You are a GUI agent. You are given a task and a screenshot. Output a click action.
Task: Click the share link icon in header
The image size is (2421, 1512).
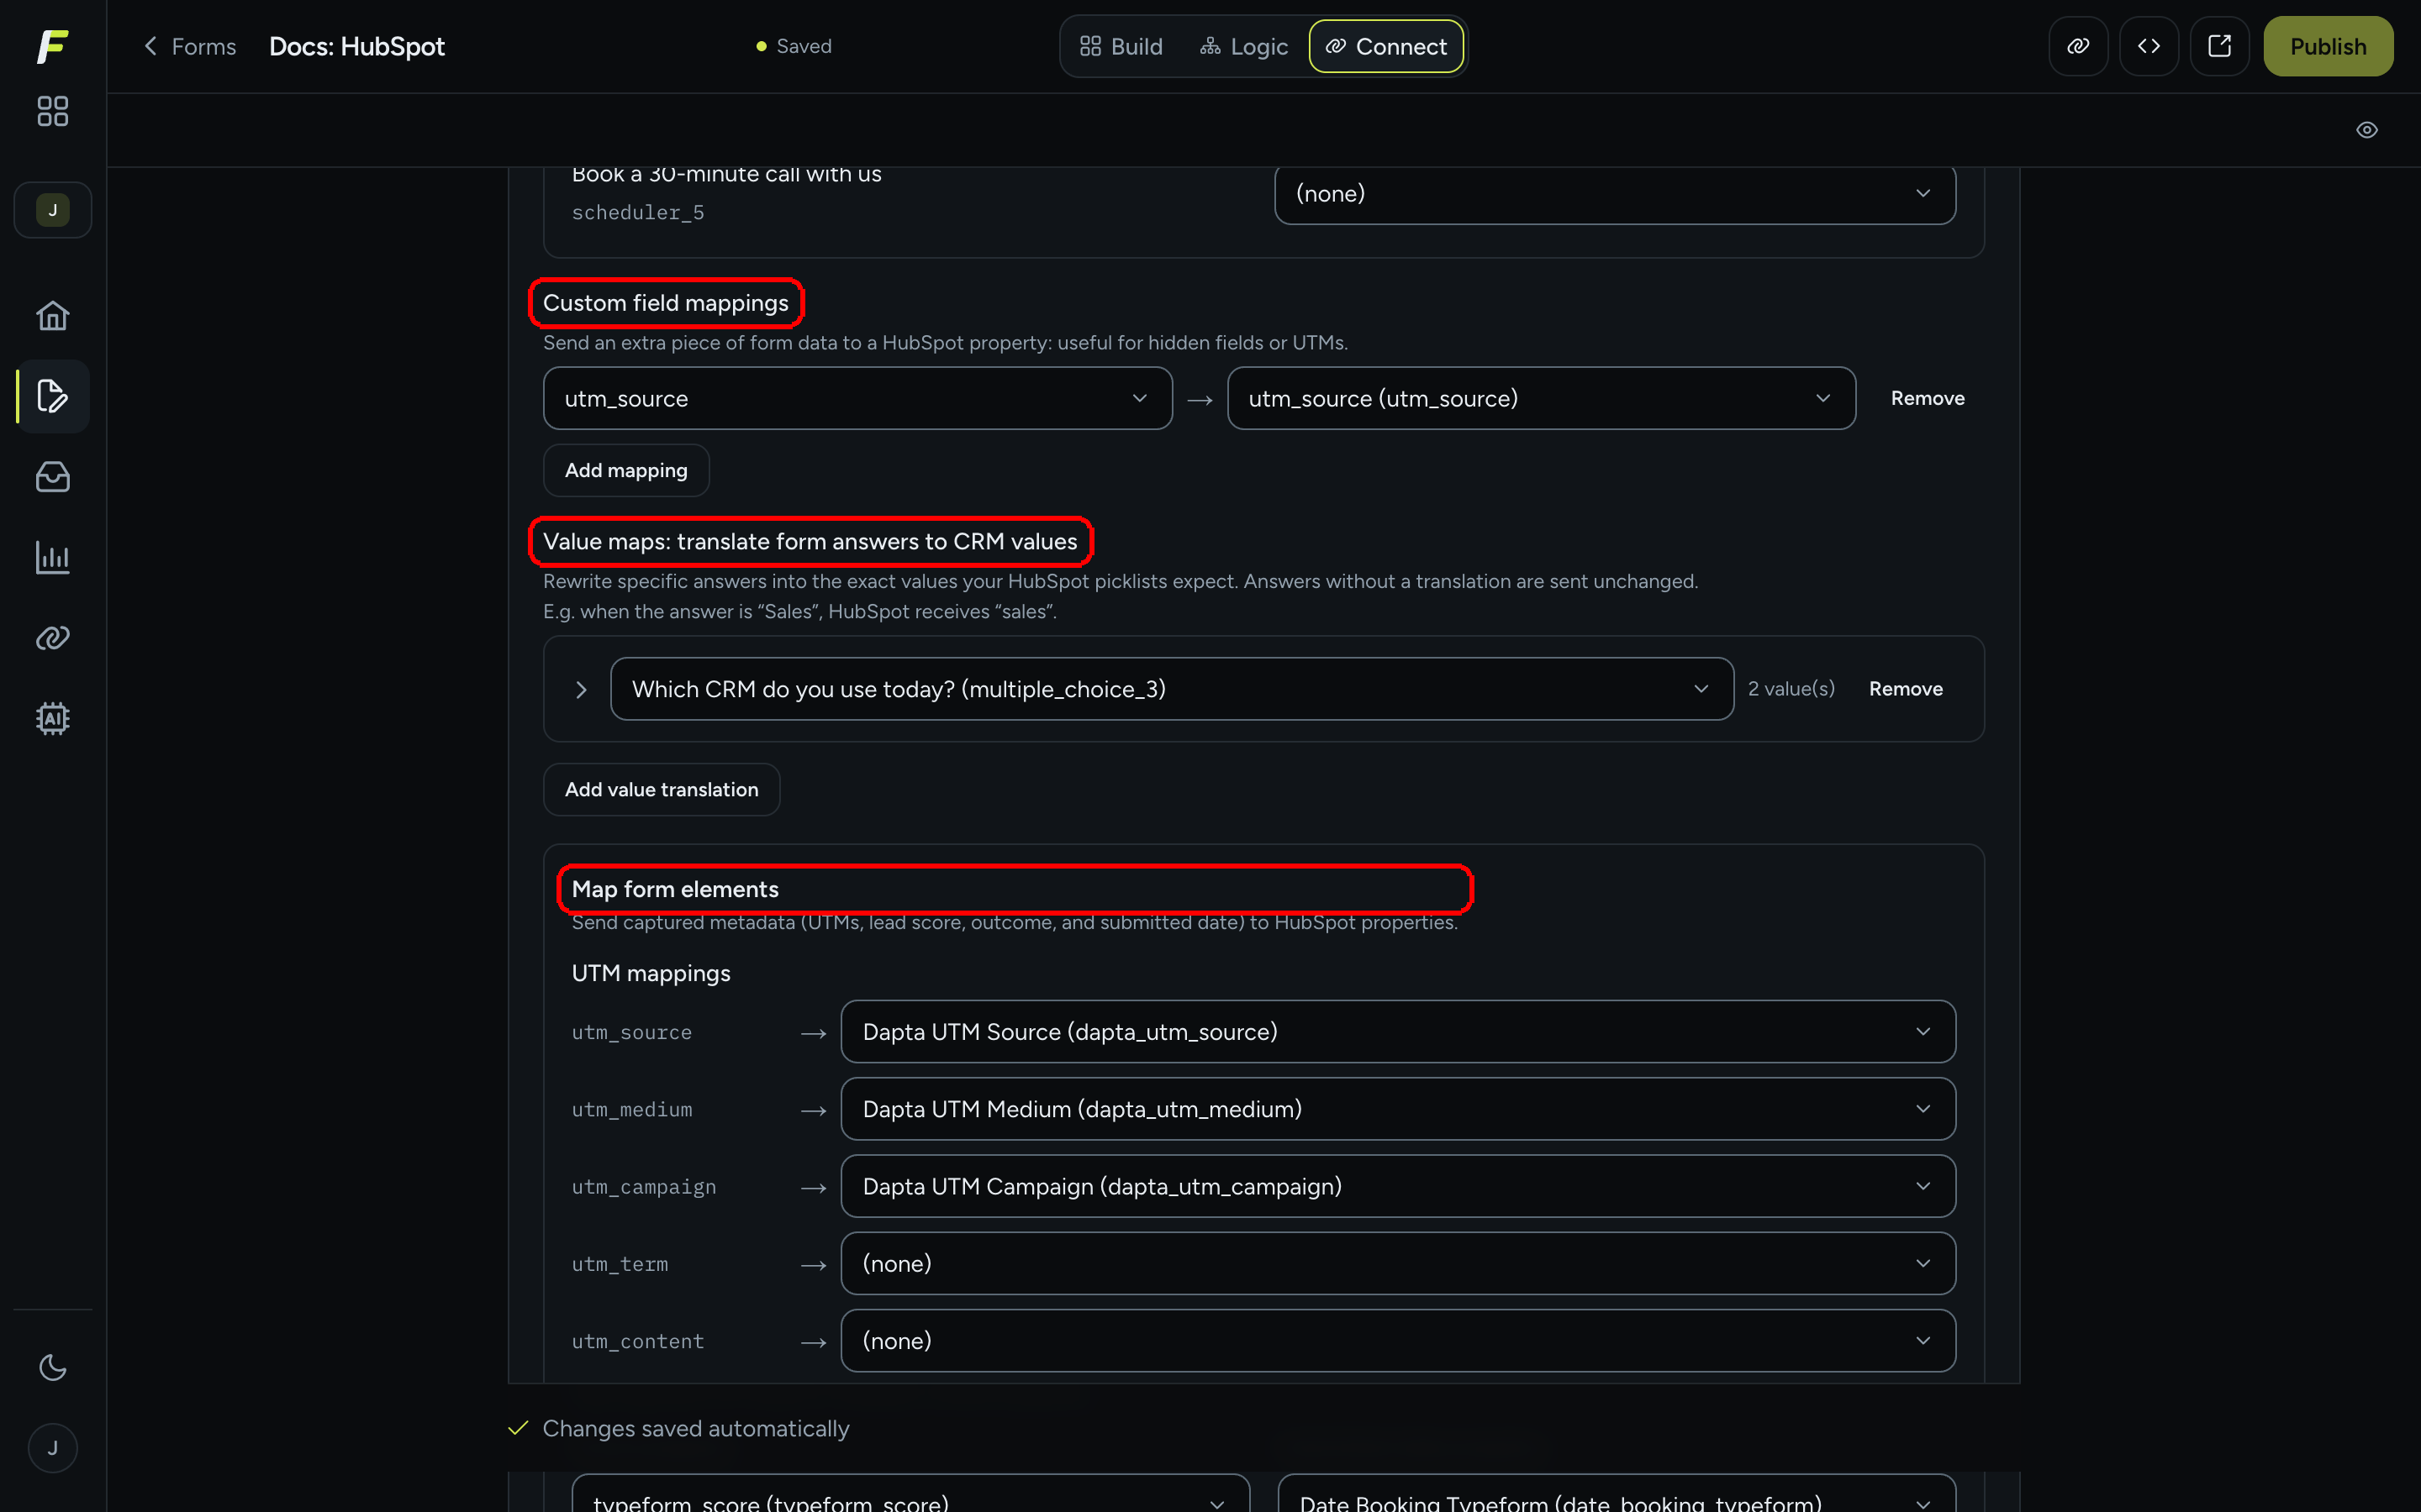[2078, 46]
